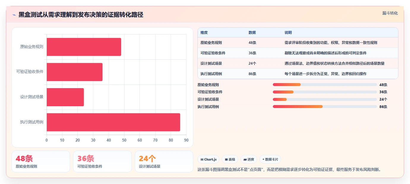This screenshot has height=184, width=410.
Task: Click the 可验证验收条件 label in the progress list
Action: pyautogui.click(x=210, y=92)
